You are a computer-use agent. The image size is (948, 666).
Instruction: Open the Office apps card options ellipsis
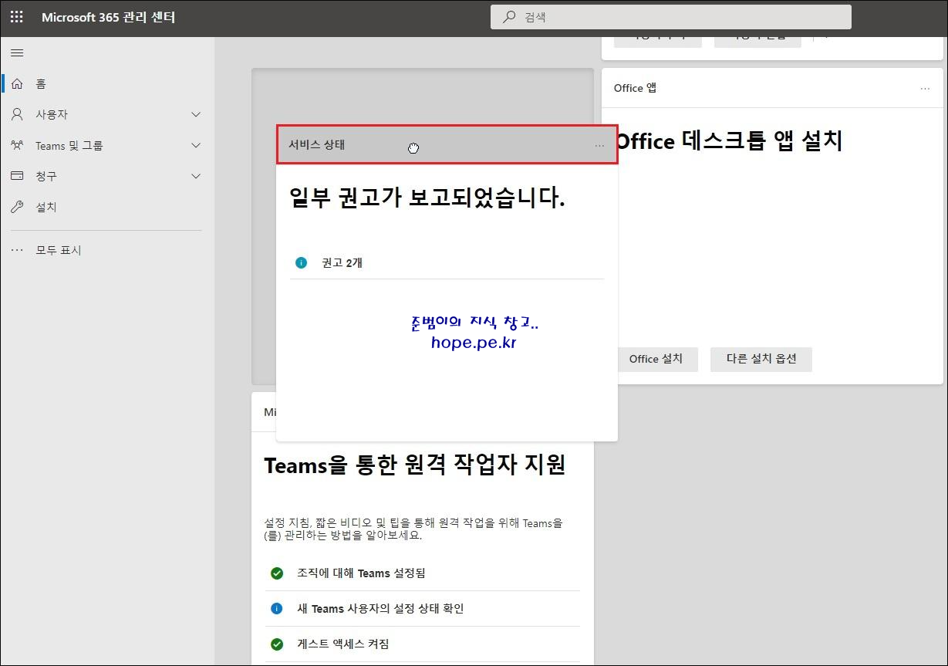[925, 89]
